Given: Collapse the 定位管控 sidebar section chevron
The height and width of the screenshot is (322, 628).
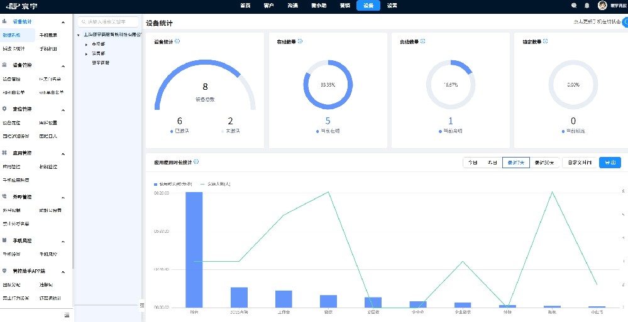Looking at the screenshot, I should 63,110.
